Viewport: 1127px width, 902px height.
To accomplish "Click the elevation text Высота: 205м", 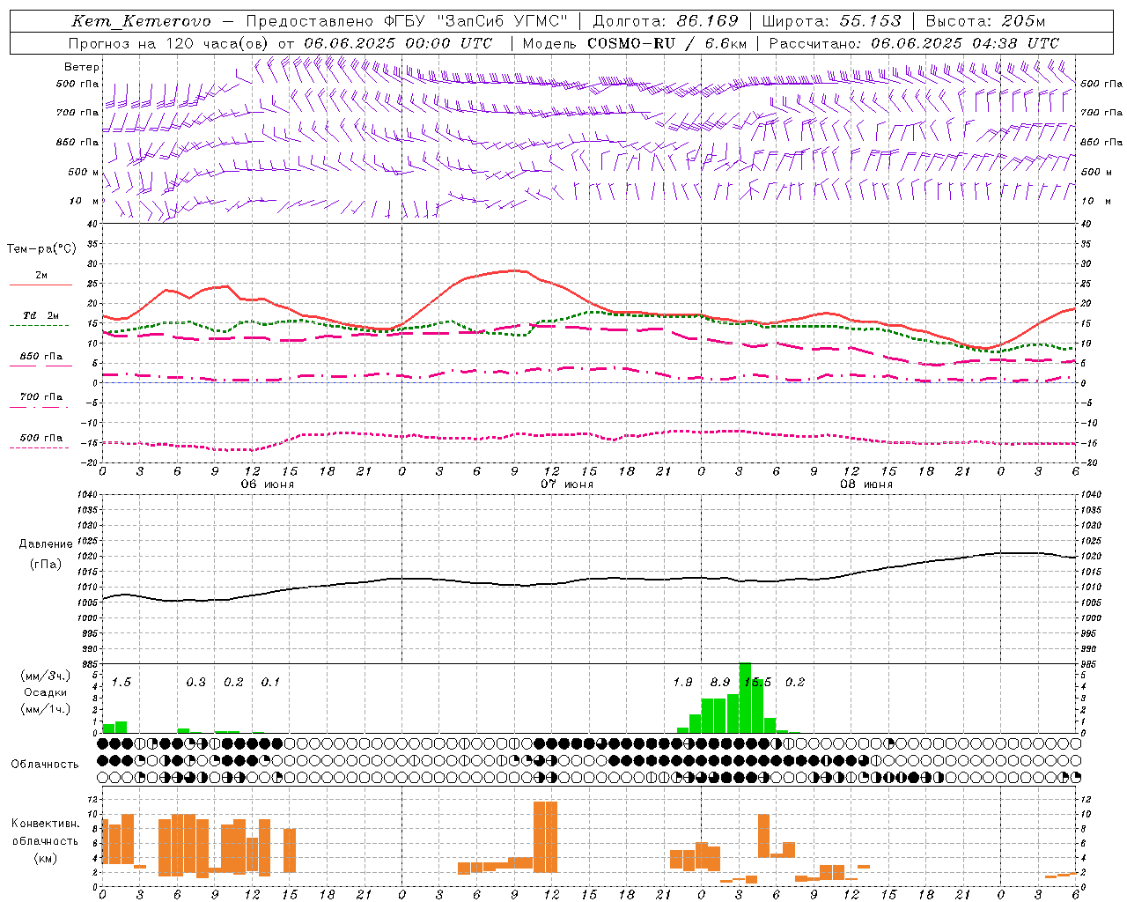I will pyautogui.click(x=985, y=21).
